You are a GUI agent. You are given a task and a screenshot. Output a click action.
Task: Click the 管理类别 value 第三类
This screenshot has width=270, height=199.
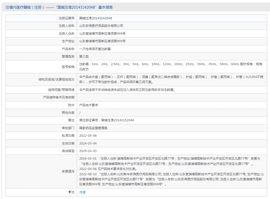pyautogui.click(x=84, y=56)
